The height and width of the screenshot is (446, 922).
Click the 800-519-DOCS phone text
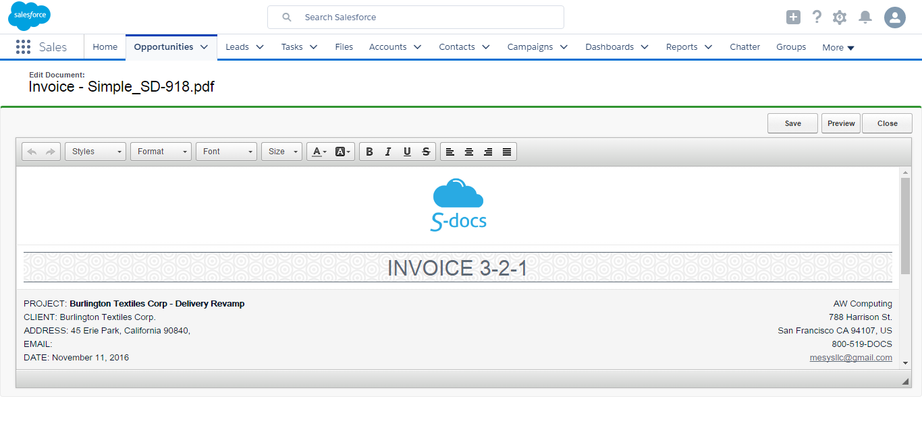862,344
